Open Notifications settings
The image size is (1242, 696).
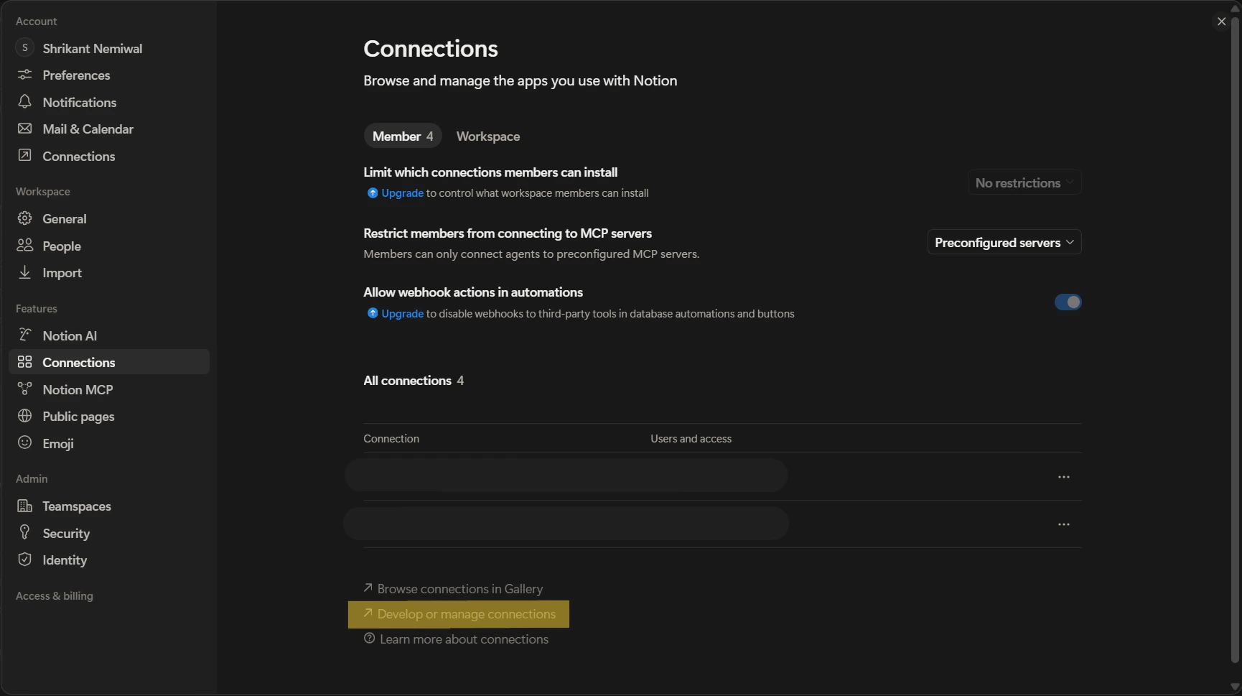[x=109, y=102]
